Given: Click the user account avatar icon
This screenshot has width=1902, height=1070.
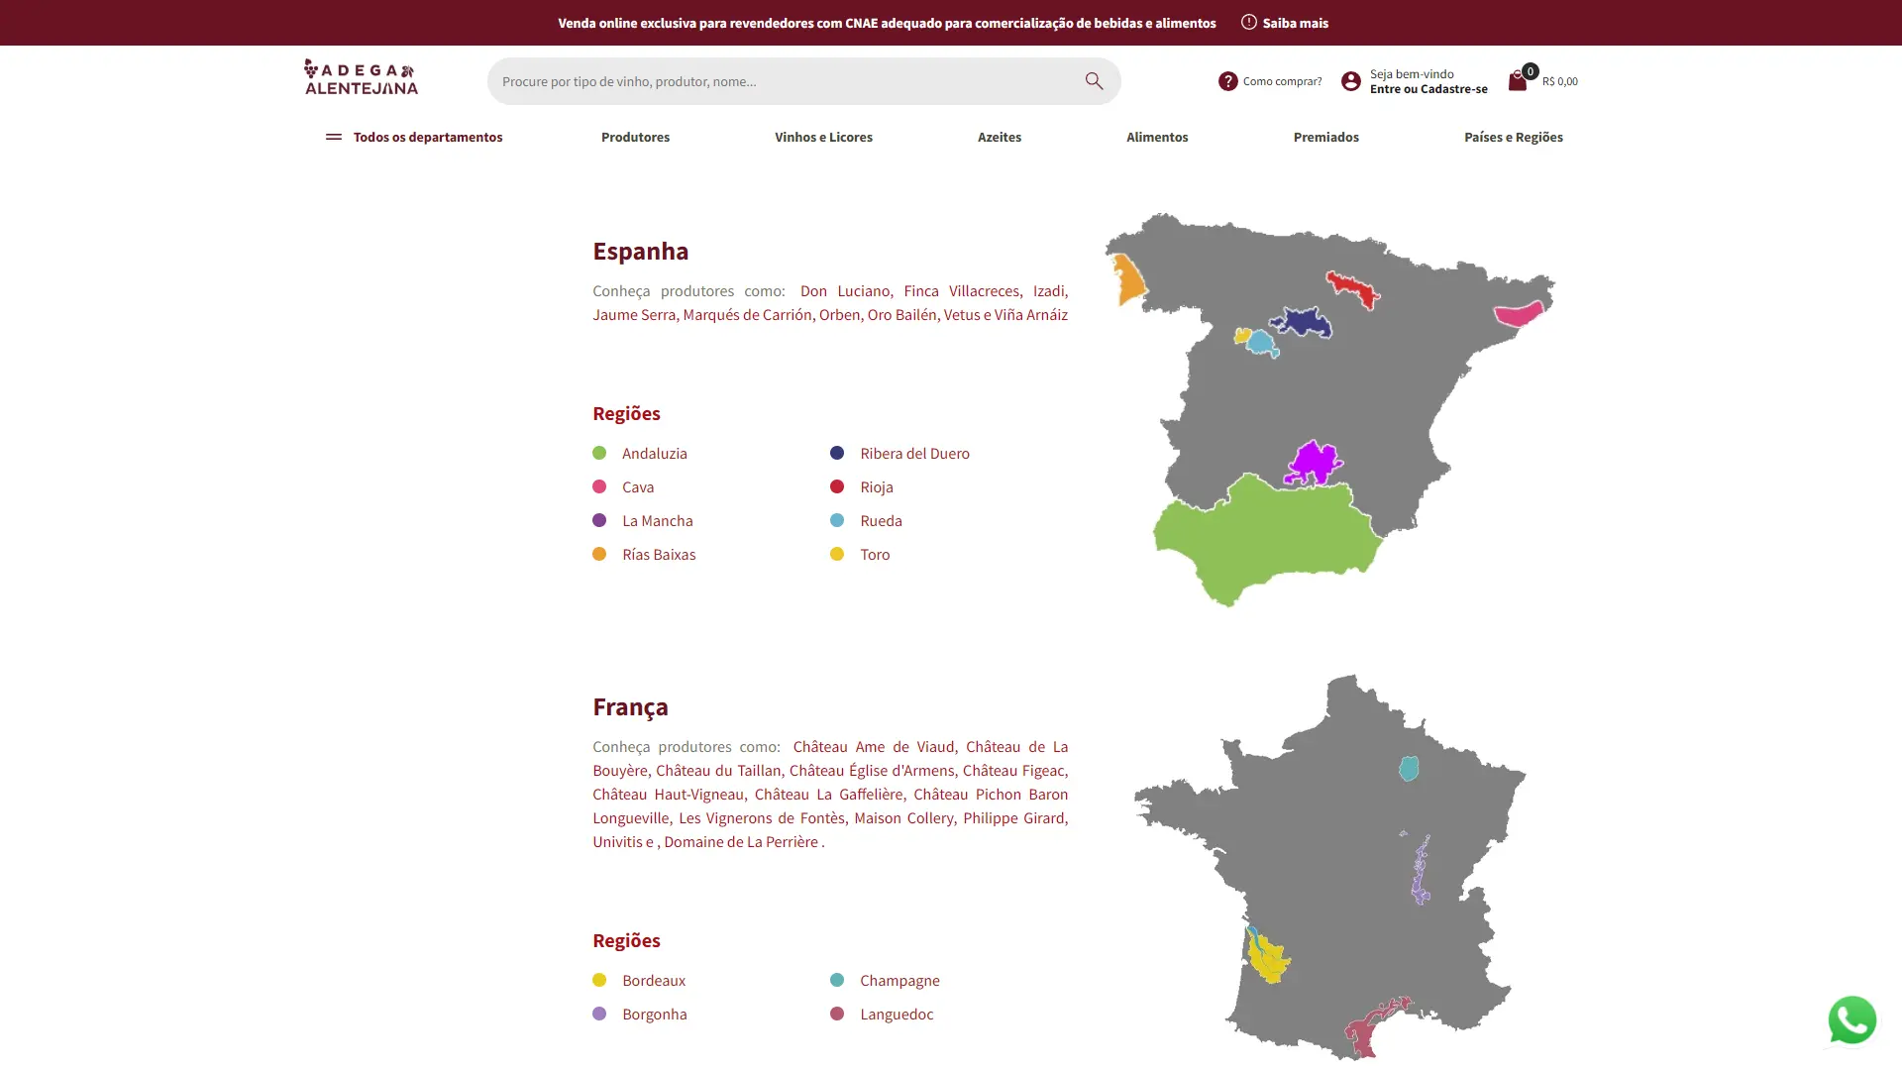Looking at the screenshot, I should (1351, 81).
